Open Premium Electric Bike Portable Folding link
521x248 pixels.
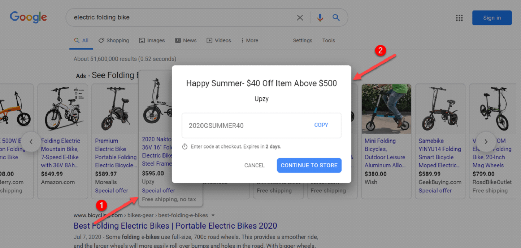pyautogui.click(x=116, y=153)
